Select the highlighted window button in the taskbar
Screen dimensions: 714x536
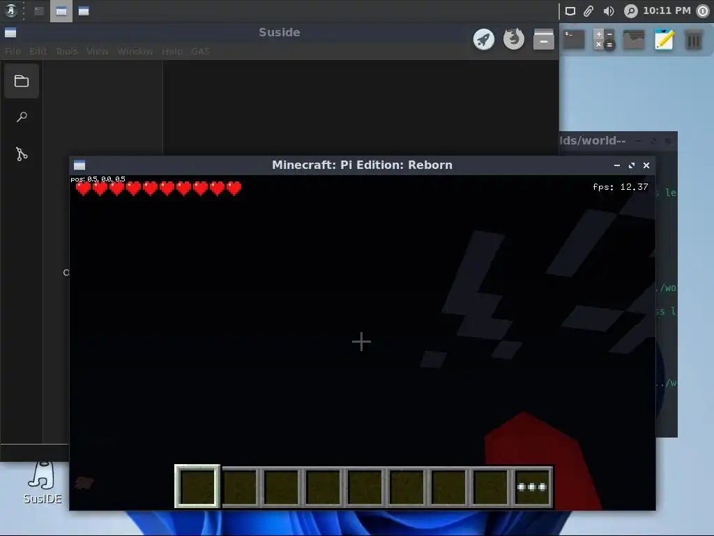tap(61, 11)
